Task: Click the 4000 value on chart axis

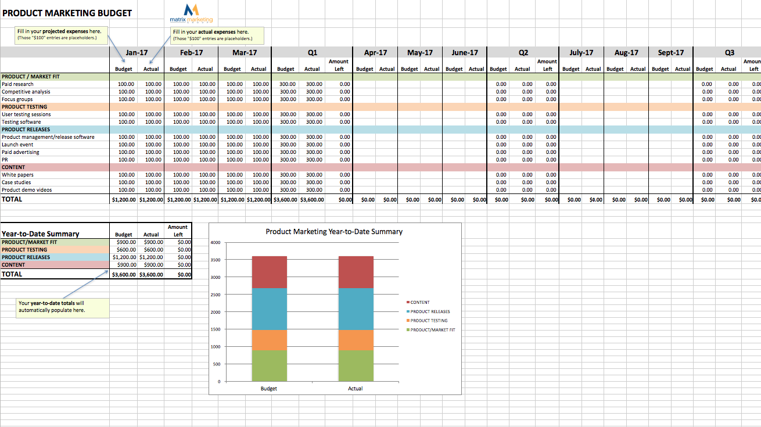Action: [215, 242]
